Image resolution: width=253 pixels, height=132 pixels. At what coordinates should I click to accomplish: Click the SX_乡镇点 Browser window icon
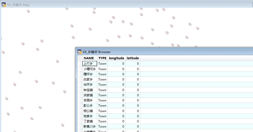click(80, 52)
